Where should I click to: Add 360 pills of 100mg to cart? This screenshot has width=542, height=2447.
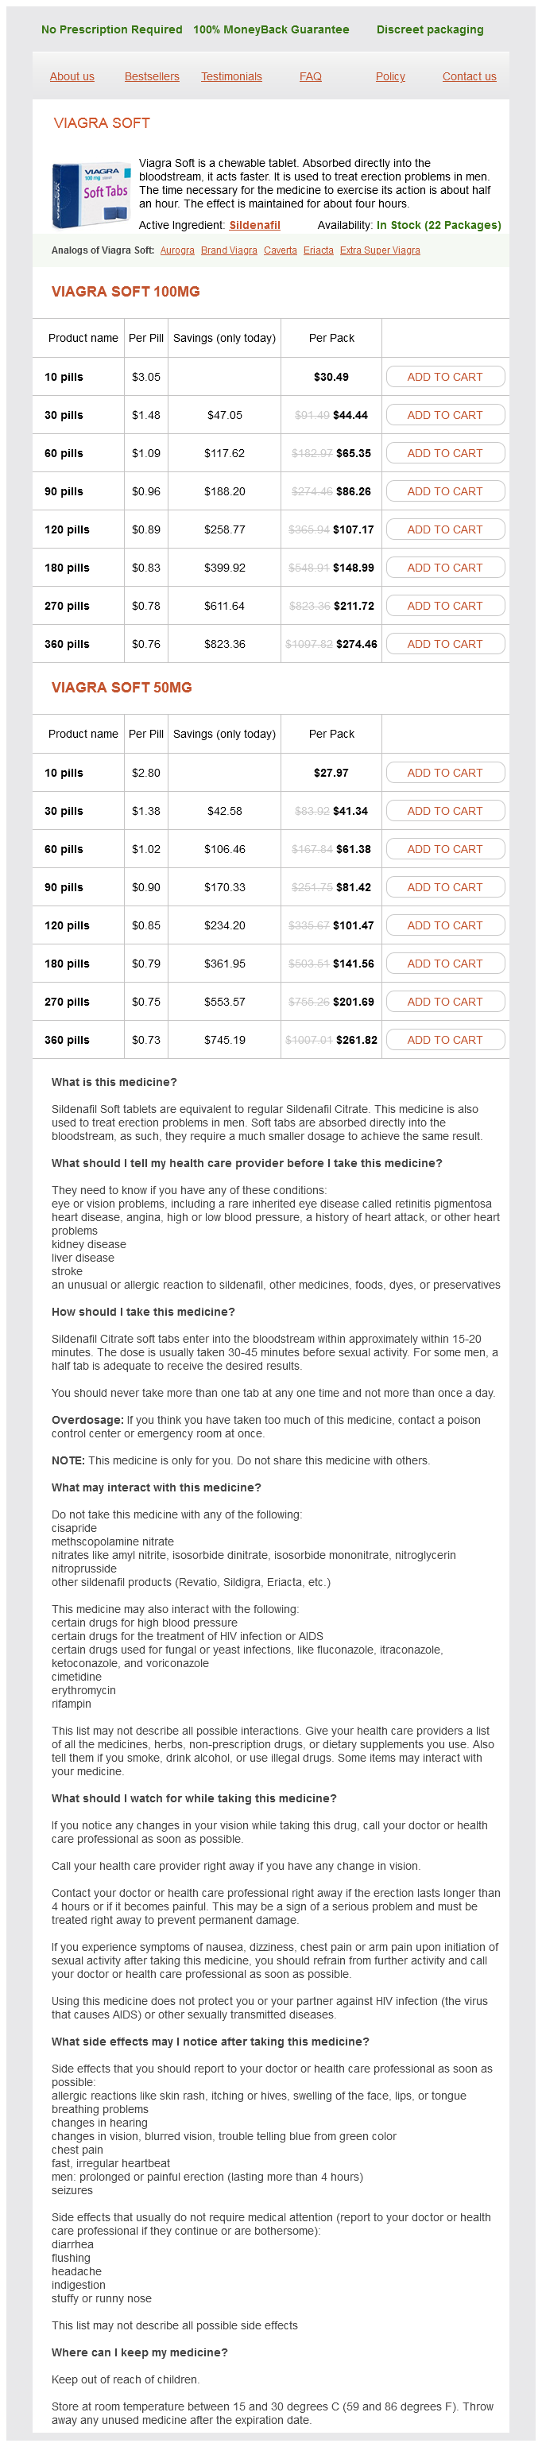click(445, 644)
